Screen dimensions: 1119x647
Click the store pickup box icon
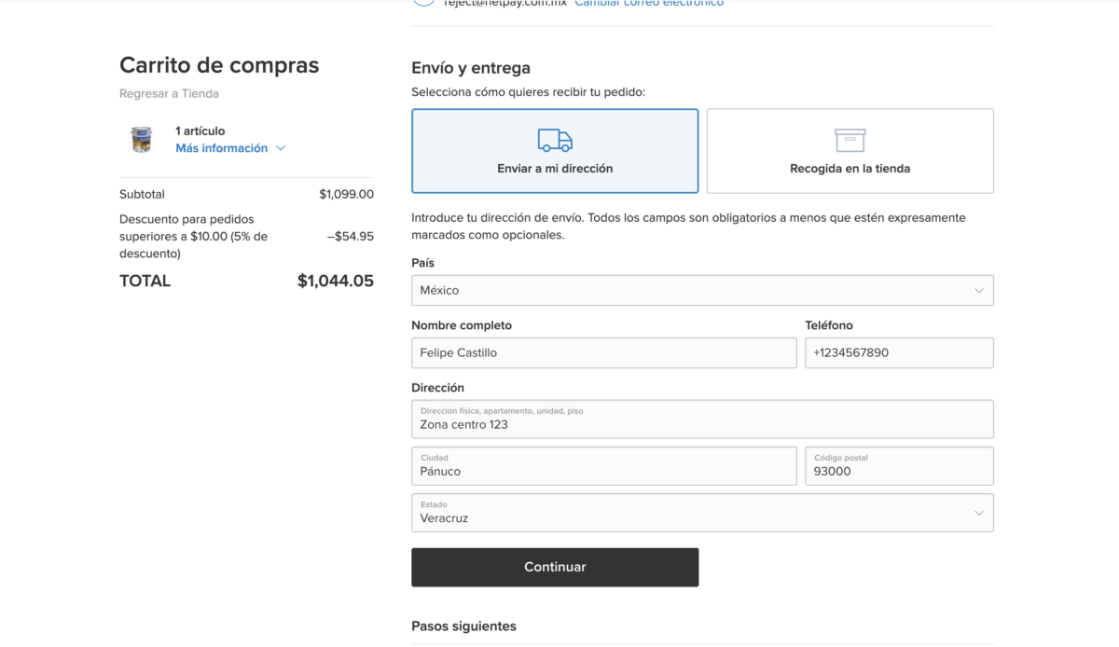(x=850, y=137)
